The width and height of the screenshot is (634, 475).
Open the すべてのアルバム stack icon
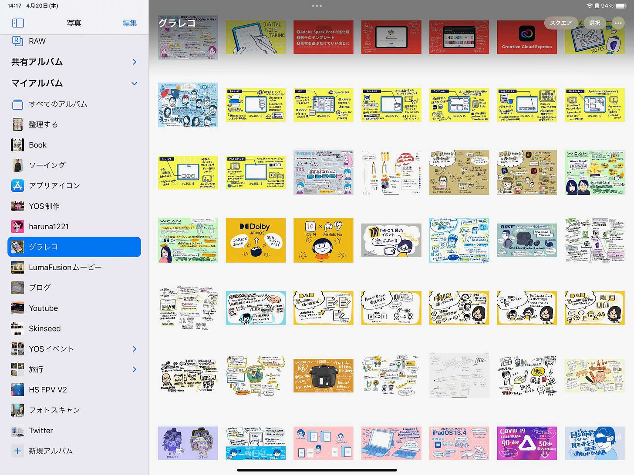(x=17, y=104)
